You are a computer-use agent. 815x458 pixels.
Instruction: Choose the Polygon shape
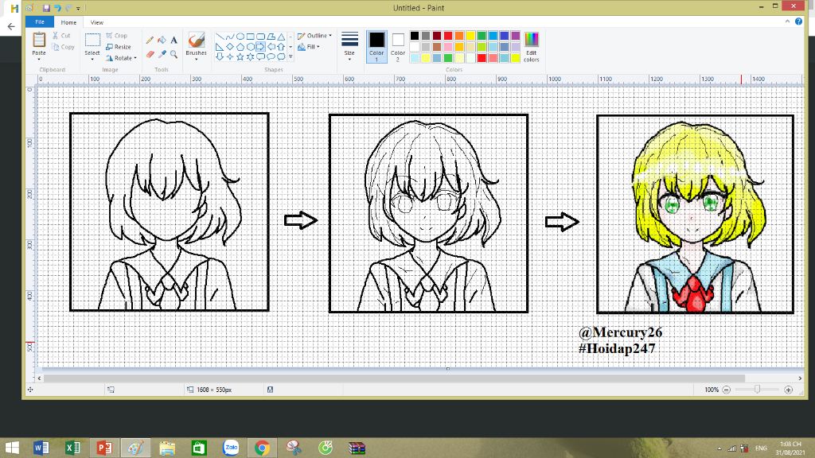(x=271, y=37)
